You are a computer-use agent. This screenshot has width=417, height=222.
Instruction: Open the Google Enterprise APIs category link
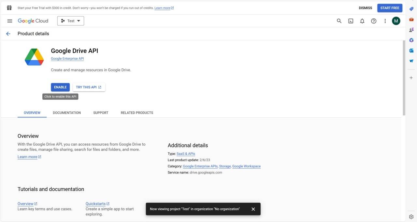(x=200, y=166)
